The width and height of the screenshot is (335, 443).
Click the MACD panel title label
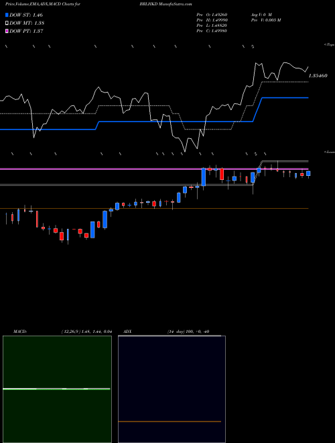click(19, 332)
